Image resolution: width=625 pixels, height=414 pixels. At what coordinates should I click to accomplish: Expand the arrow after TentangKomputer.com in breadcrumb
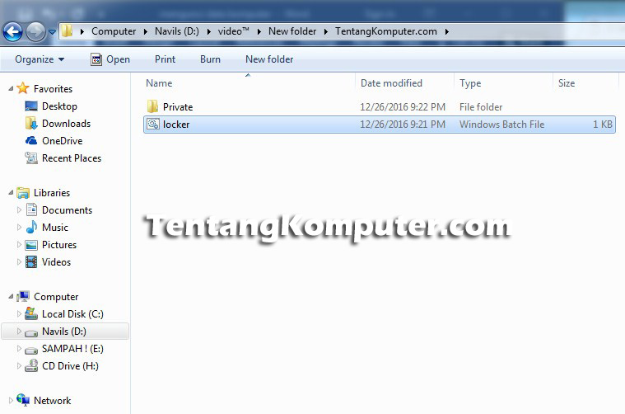pyautogui.click(x=447, y=31)
